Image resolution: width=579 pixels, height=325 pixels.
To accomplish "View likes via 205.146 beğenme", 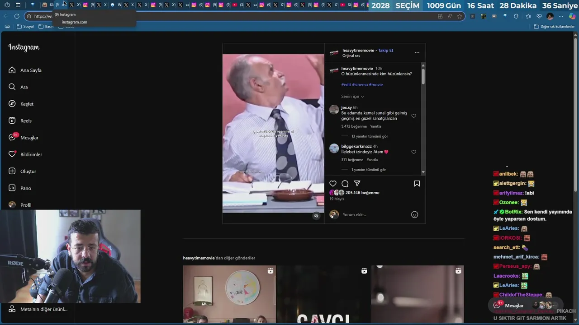I will (x=362, y=193).
